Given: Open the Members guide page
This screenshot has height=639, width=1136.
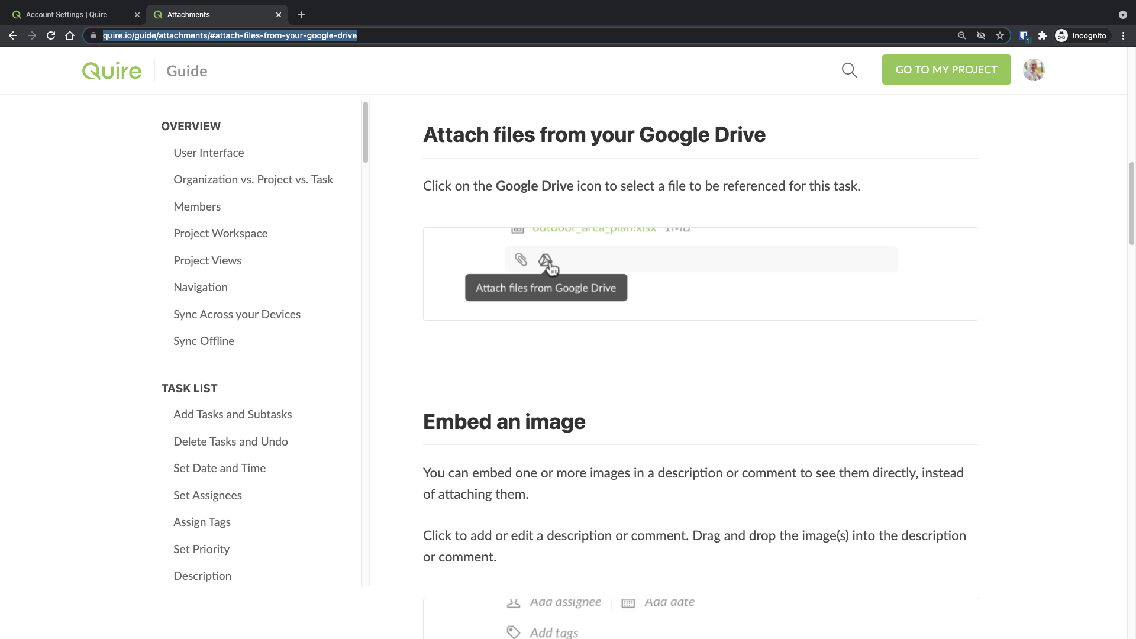Looking at the screenshot, I should click(x=197, y=206).
